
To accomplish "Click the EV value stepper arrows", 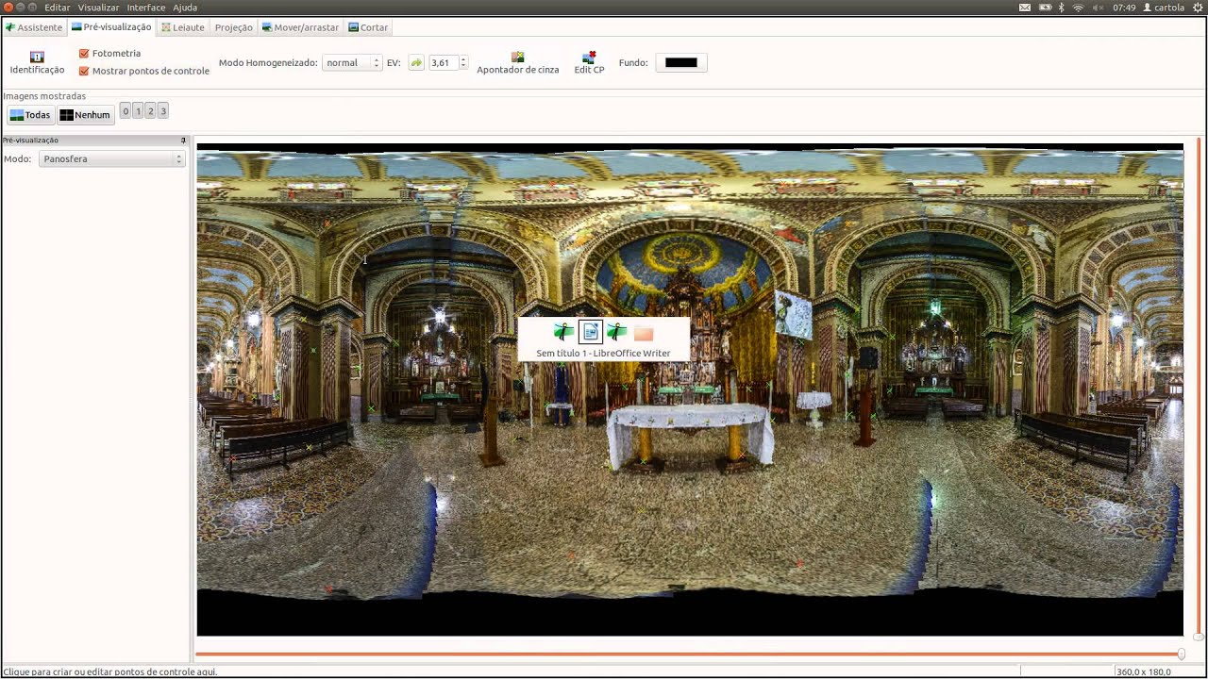I will click(462, 63).
